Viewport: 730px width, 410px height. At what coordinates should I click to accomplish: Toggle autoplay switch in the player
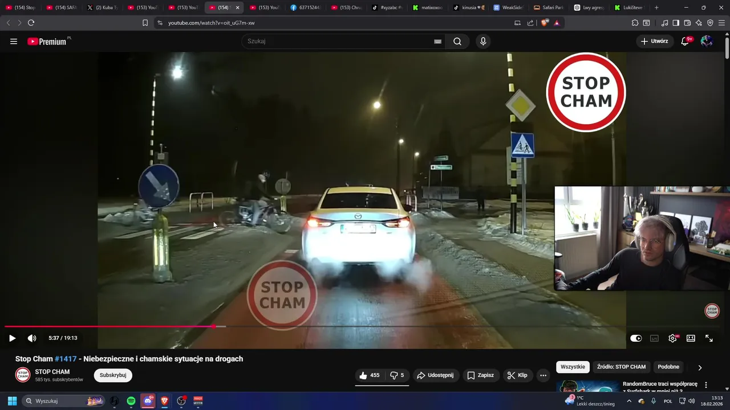point(636,338)
